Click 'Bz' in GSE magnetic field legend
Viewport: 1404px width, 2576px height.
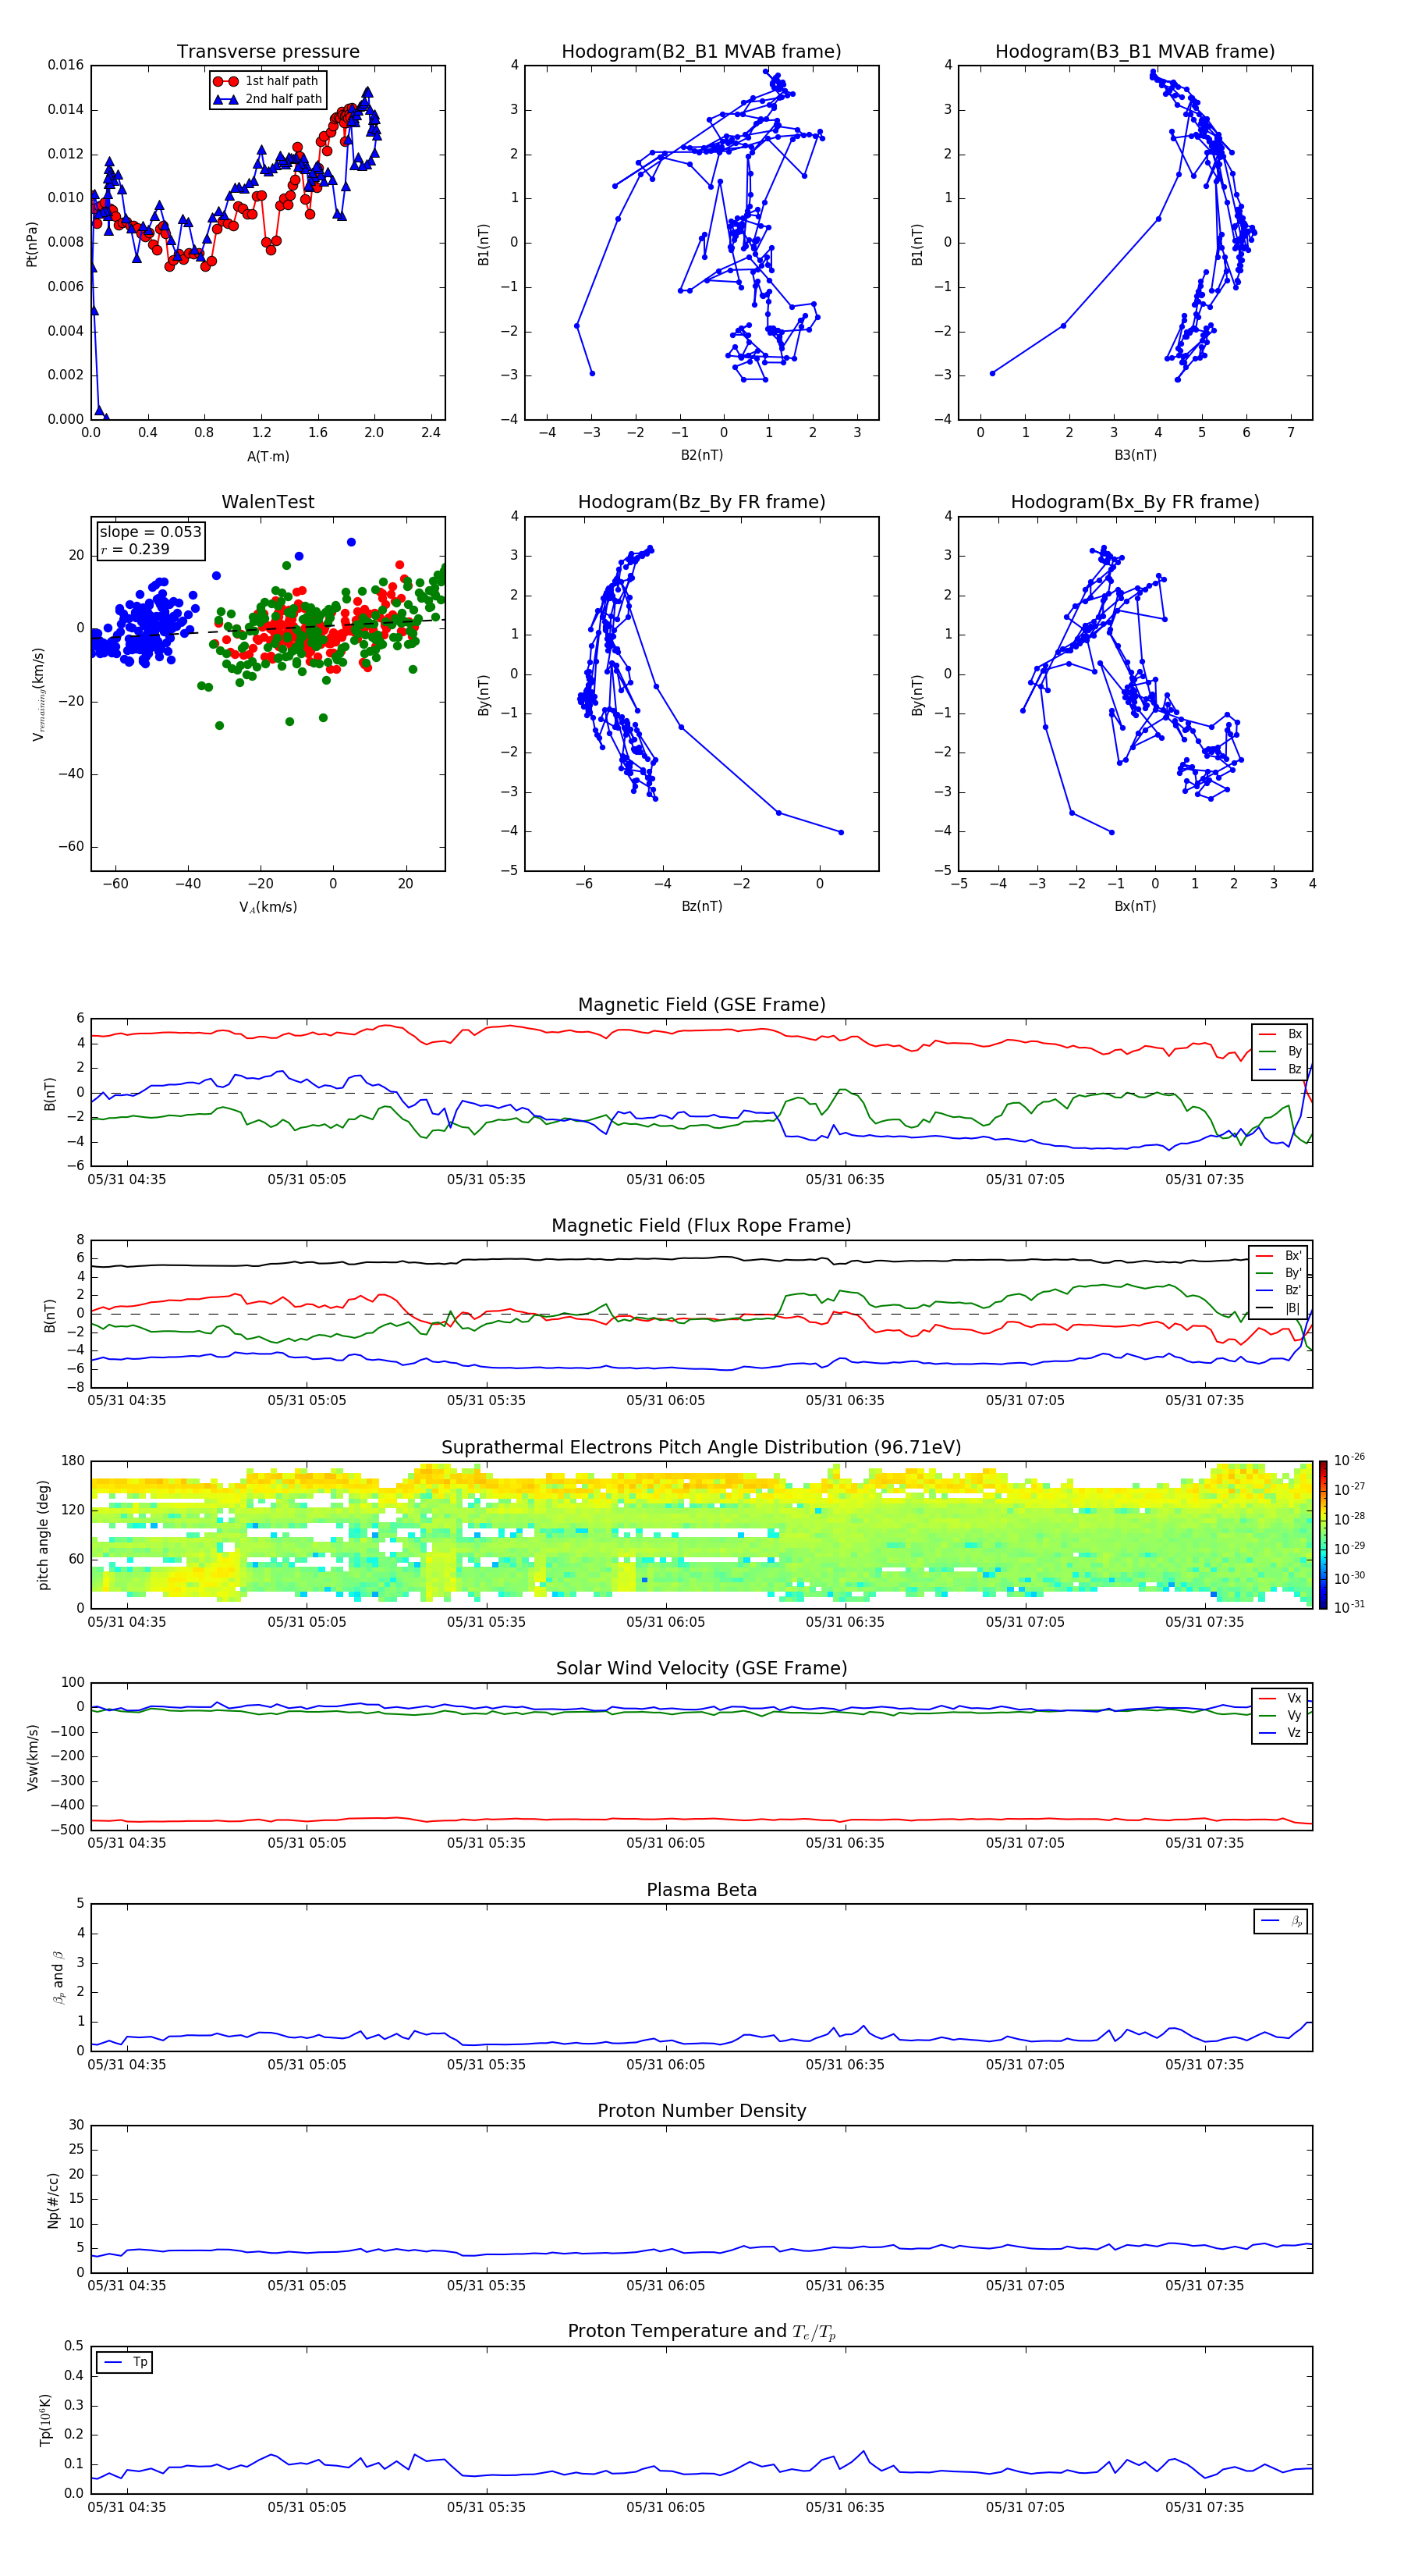click(1281, 1070)
